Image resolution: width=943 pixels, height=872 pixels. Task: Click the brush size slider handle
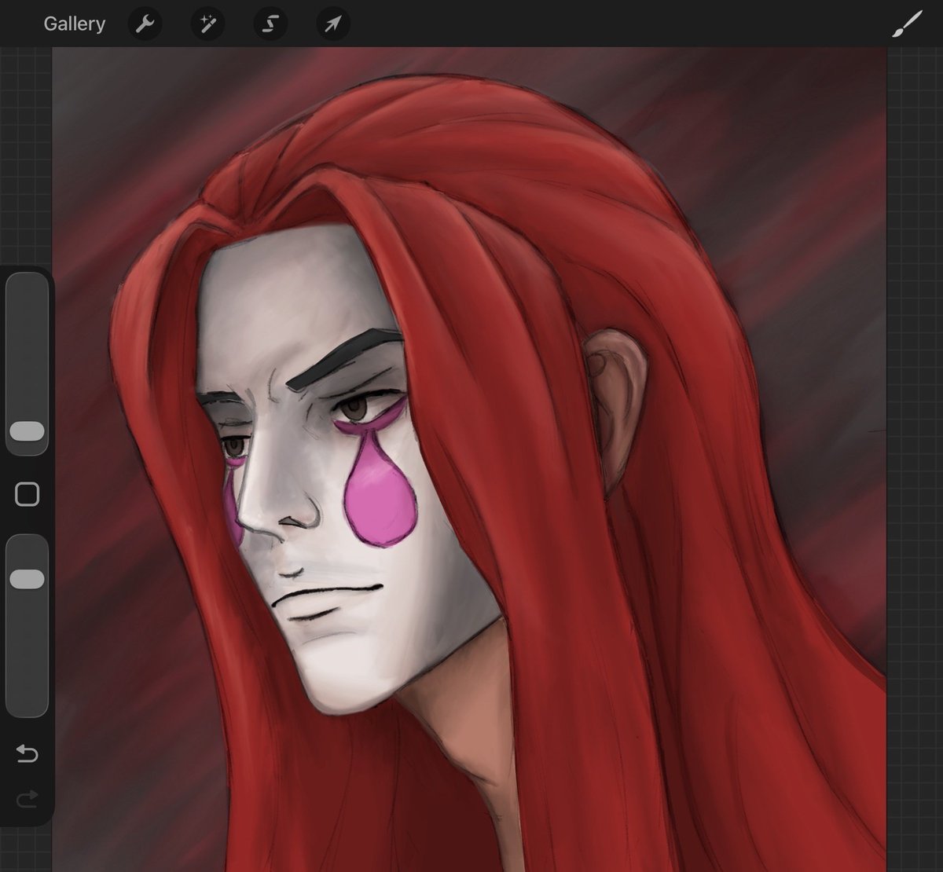[28, 431]
